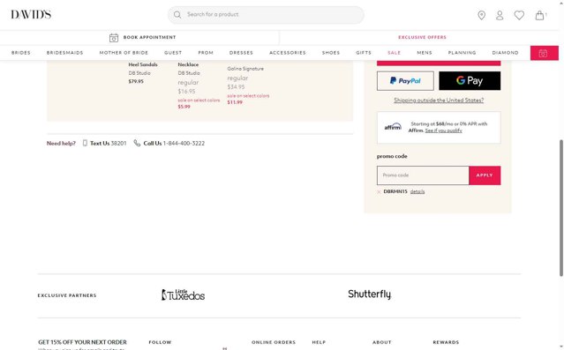Click the calendar icon beside Book Appointment

[x=114, y=37]
